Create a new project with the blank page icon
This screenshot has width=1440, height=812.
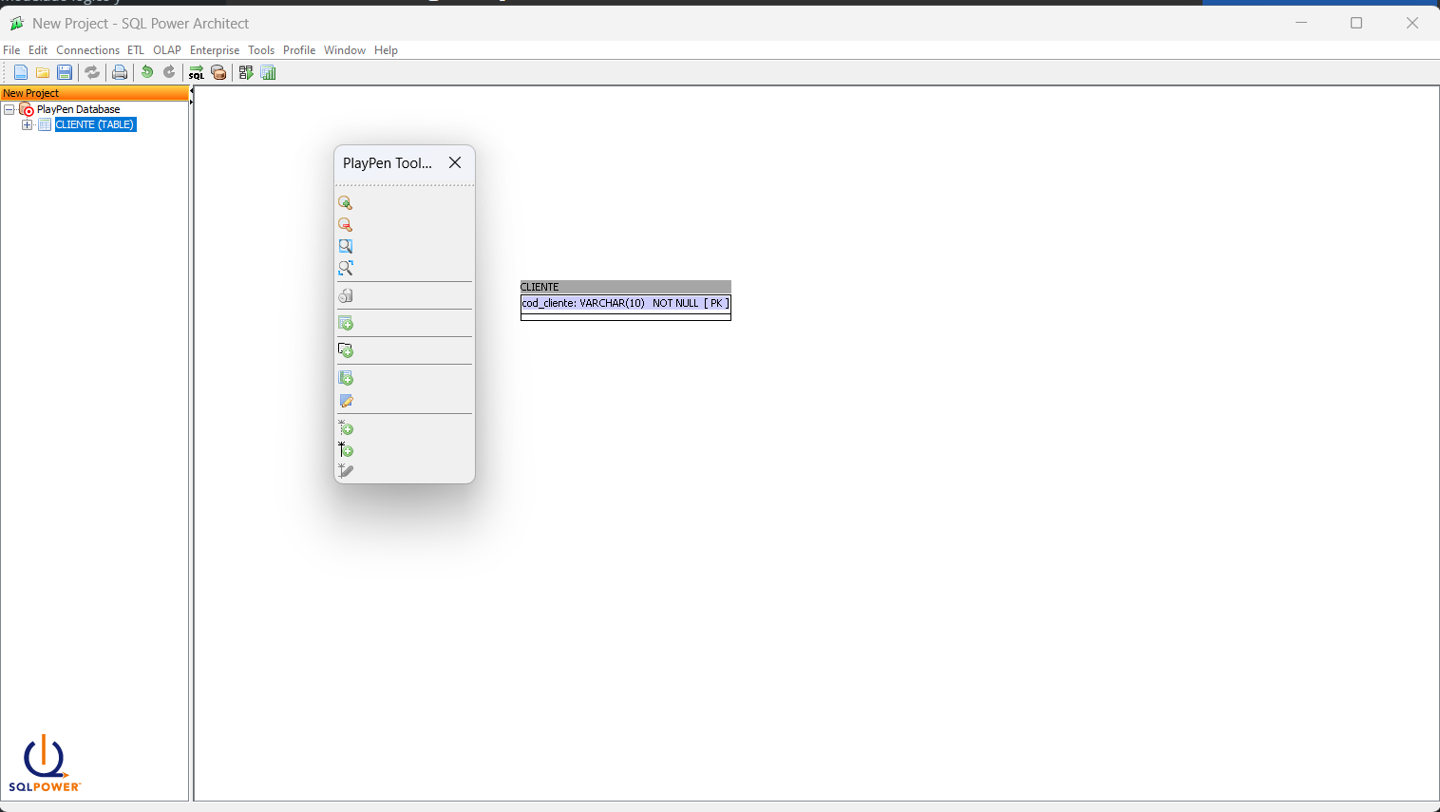(x=20, y=72)
